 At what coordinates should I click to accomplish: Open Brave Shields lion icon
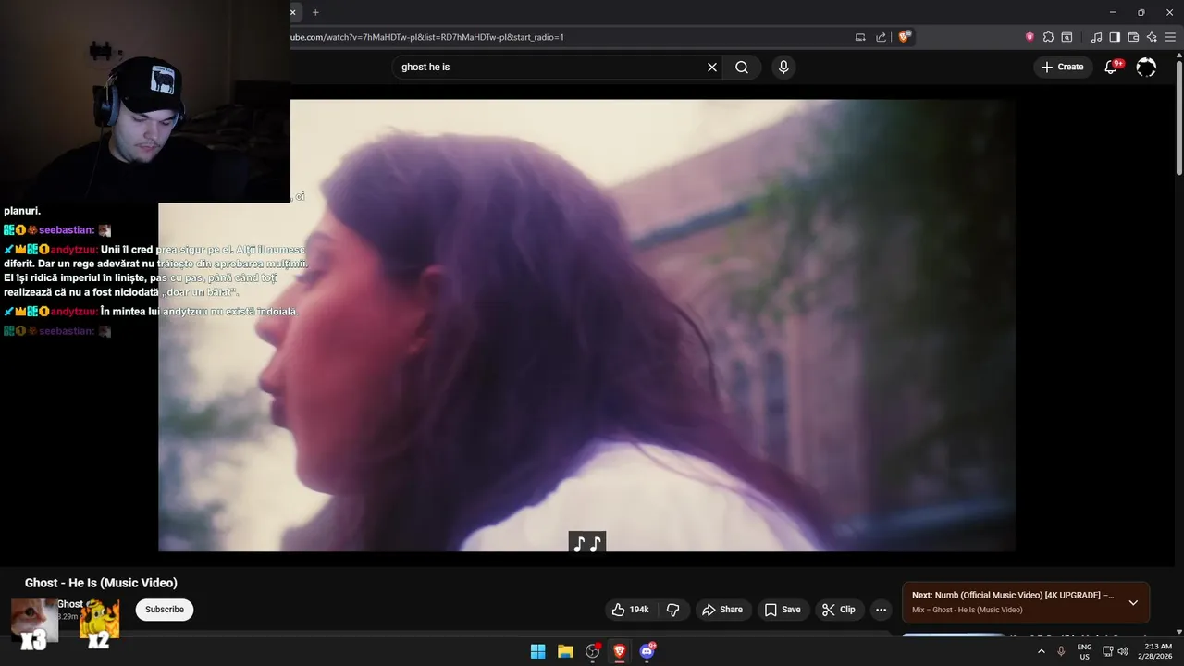(x=905, y=37)
